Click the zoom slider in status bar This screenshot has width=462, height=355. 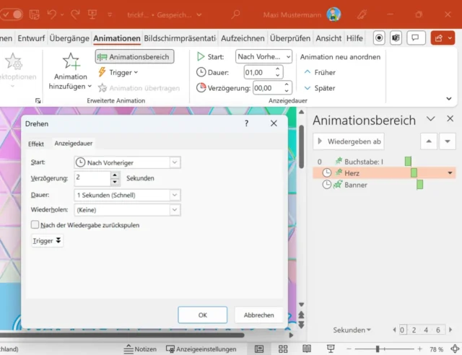pos(378,349)
